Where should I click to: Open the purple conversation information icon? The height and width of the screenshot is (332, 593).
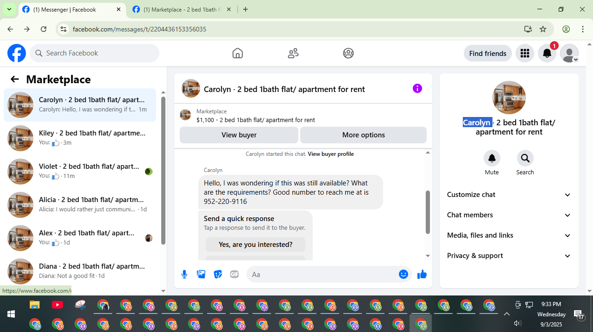(x=417, y=88)
